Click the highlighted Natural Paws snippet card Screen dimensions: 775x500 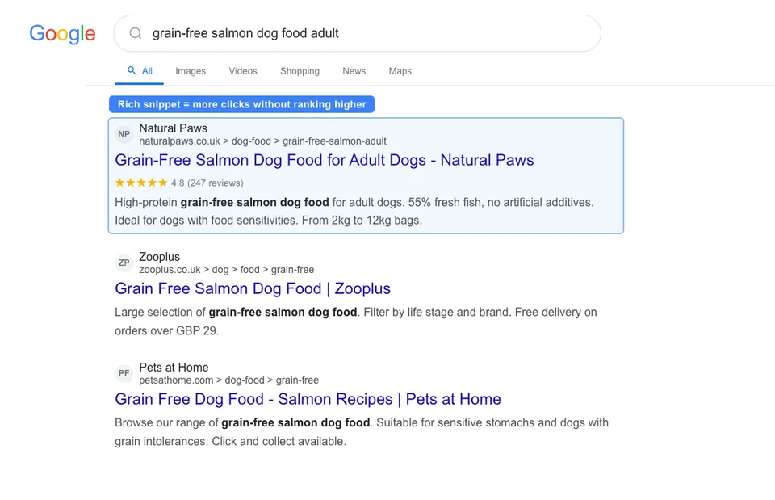tap(366, 175)
